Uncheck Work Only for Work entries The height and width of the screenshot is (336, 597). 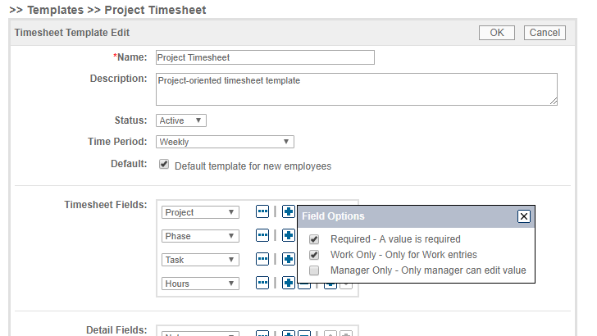(315, 255)
